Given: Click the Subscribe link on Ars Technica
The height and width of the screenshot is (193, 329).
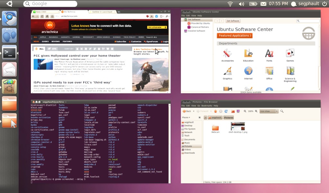Looking at the screenshot, I should click(x=120, y=41).
